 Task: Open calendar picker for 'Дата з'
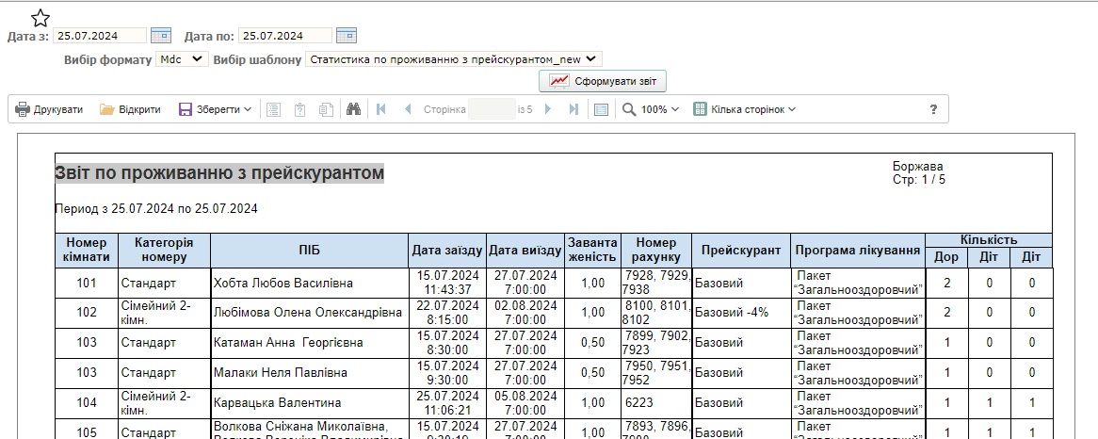click(x=160, y=36)
